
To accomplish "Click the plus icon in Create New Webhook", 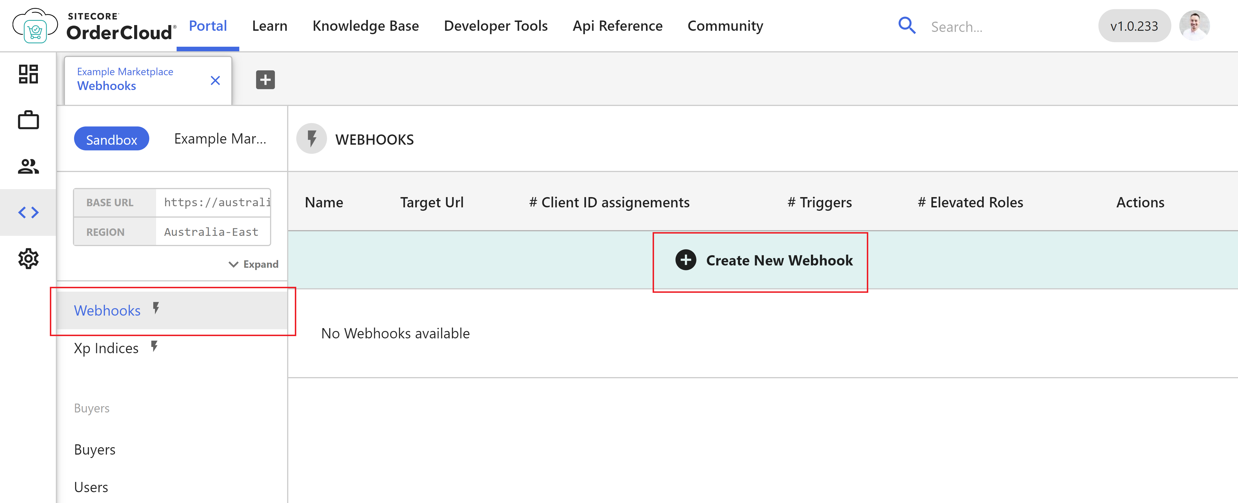I will [x=686, y=260].
